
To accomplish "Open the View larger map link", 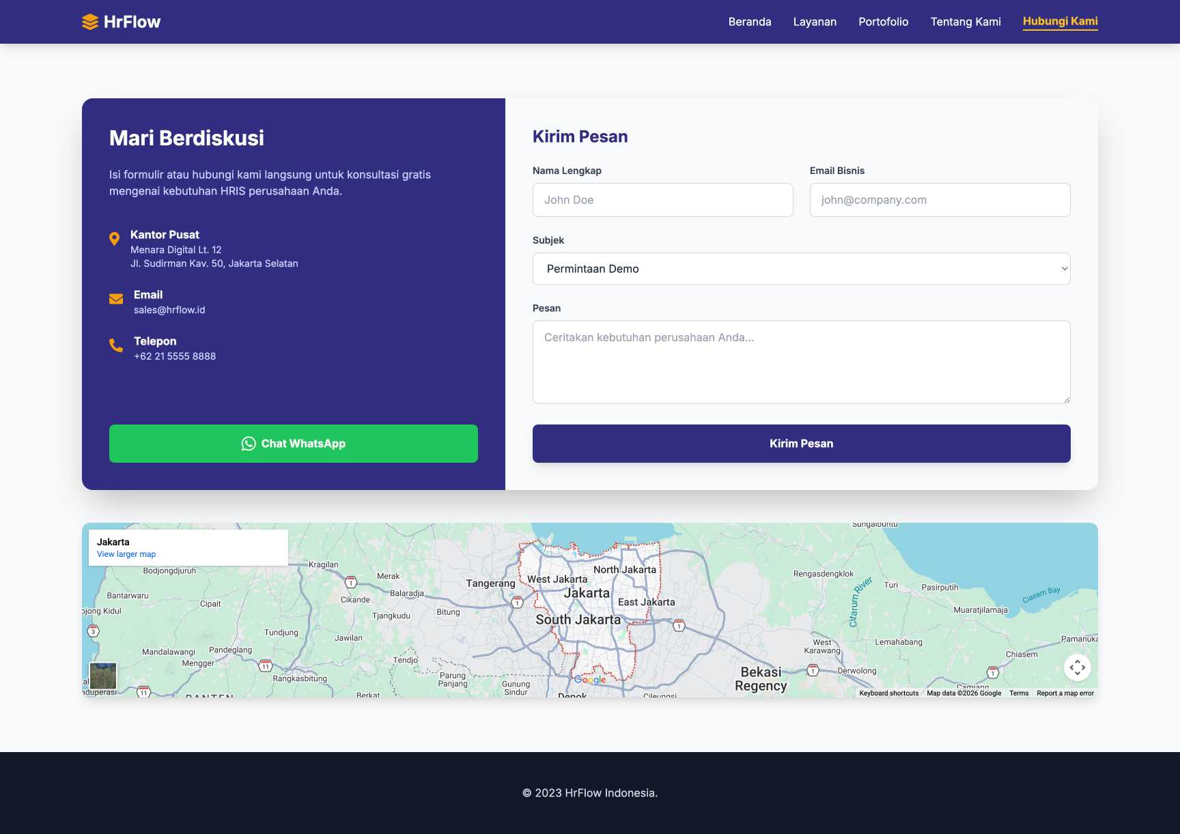I will [126, 554].
